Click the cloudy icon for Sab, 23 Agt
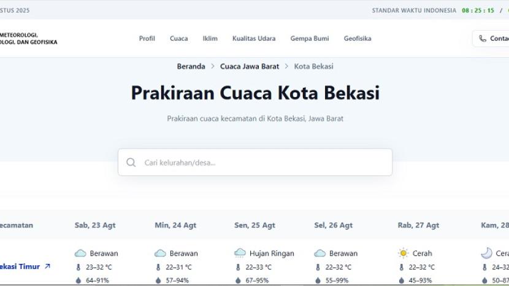This screenshot has width=509, height=286. 80,253
